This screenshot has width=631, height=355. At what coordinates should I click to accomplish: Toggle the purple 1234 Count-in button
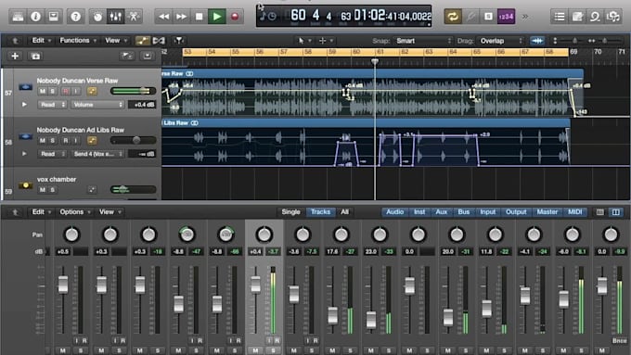point(506,17)
